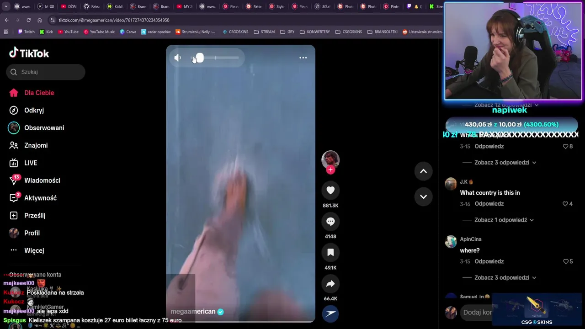Open the KONWERTERY bookmarks folder
Viewport: 585px width, 329px height.
pyautogui.click(x=315, y=32)
